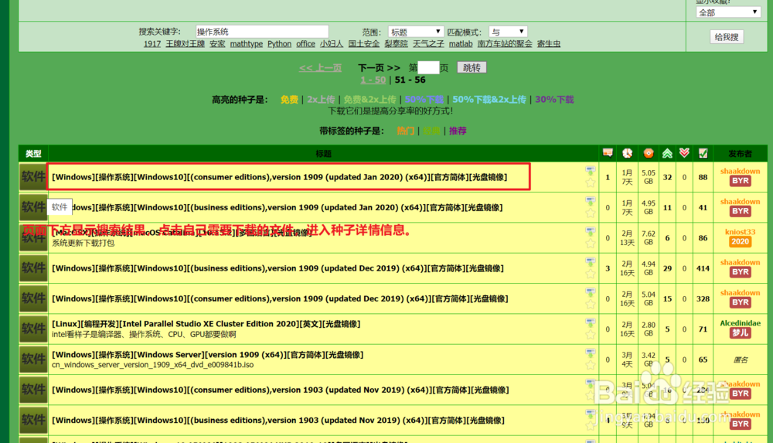The height and width of the screenshot is (443, 773).
Task: Bookmark star for business editions Jan 2020
Action: click(x=590, y=213)
